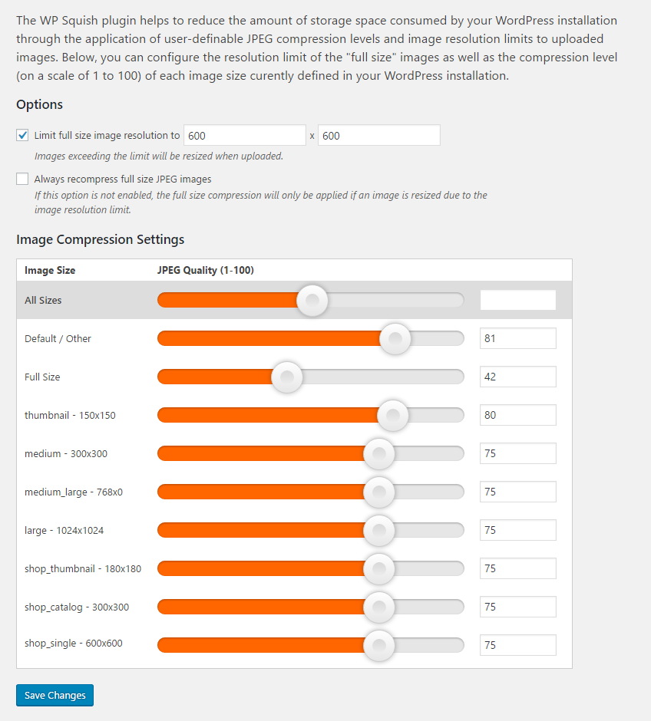Click the medium_large 768x0 slider knob

point(378,492)
